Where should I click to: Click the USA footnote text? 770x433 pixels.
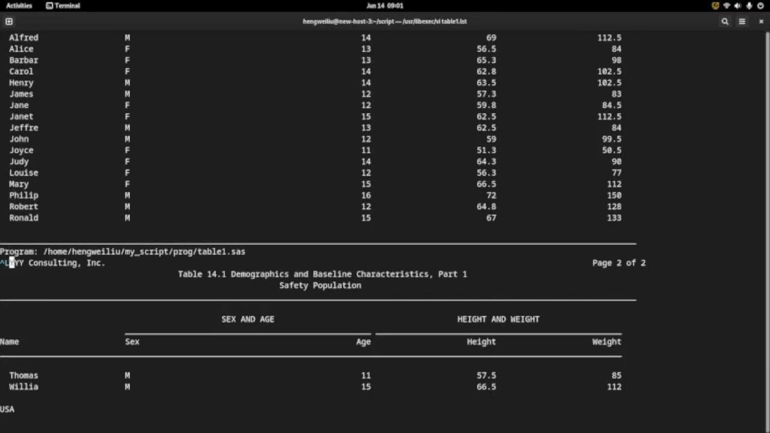click(7, 409)
